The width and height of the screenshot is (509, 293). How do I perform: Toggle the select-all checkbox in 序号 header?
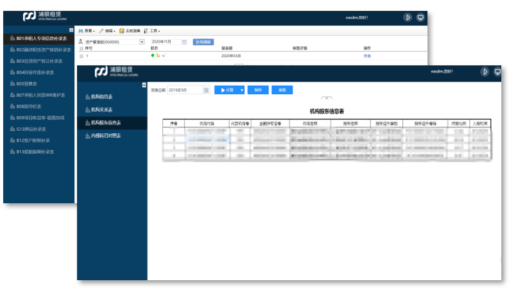[81, 48]
